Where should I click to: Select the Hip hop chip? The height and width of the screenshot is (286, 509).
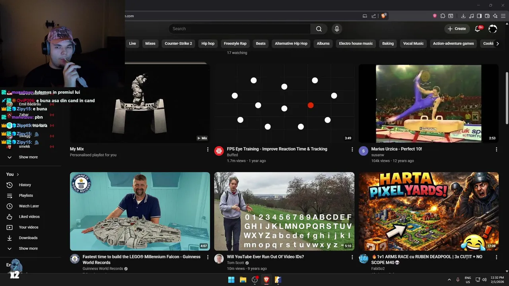click(x=208, y=44)
